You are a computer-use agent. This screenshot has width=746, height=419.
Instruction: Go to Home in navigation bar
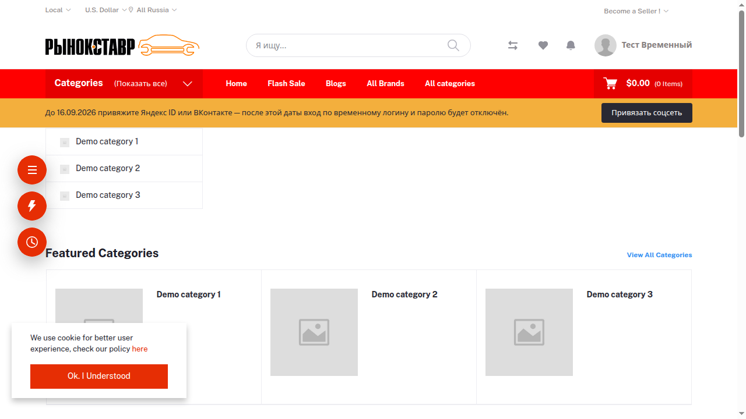[236, 84]
